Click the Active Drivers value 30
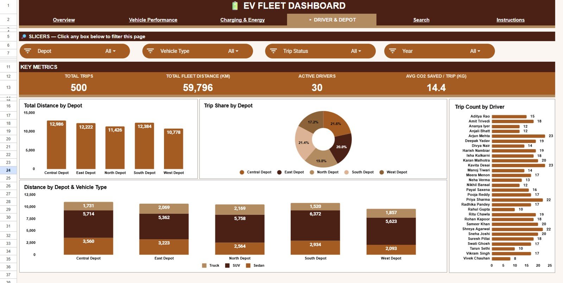The width and height of the screenshot is (563, 283). point(317,87)
